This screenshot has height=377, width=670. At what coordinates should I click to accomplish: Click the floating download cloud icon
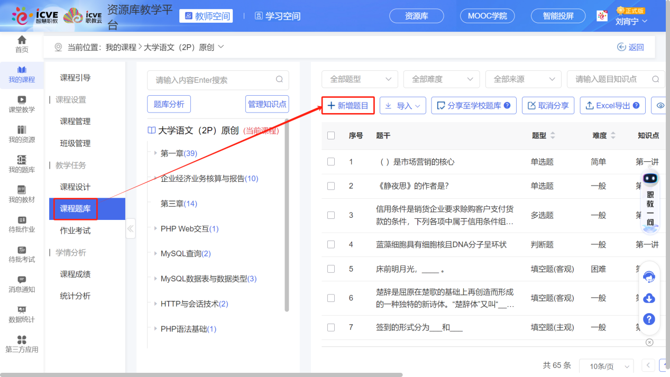pyautogui.click(x=649, y=298)
